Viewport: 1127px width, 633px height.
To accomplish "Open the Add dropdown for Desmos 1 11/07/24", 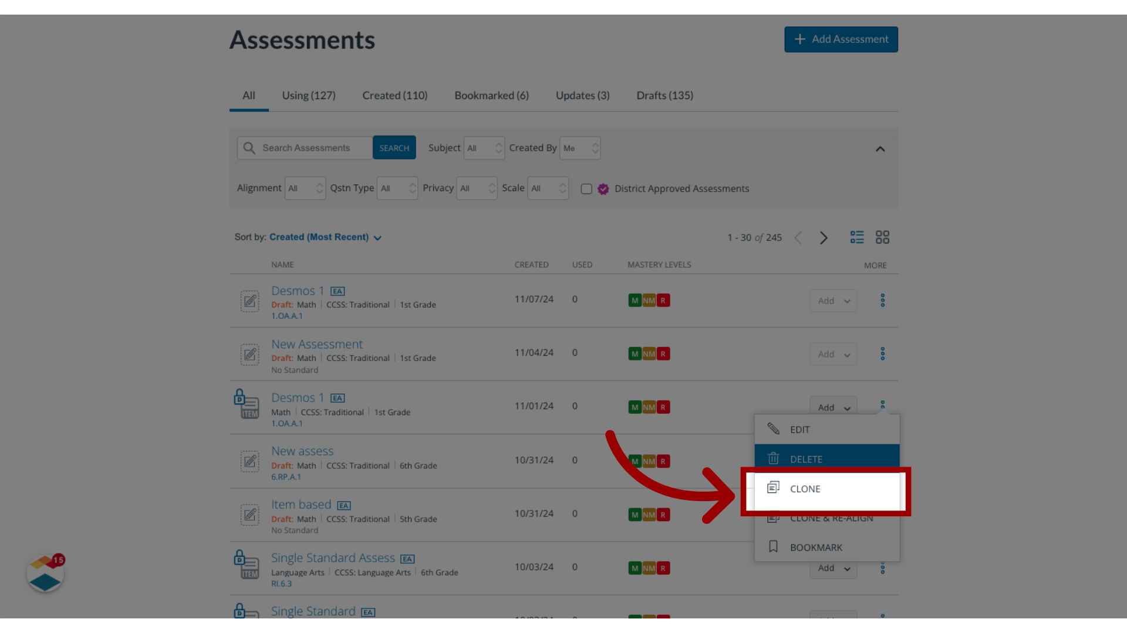I will pos(834,301).
